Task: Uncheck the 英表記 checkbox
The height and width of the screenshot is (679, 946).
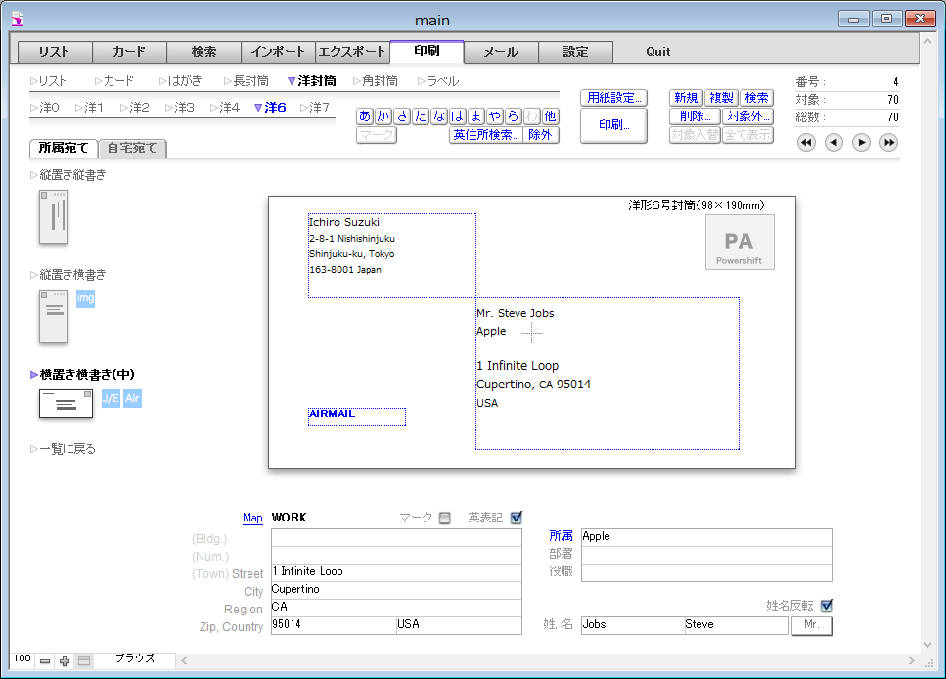Action: point(517,518)
